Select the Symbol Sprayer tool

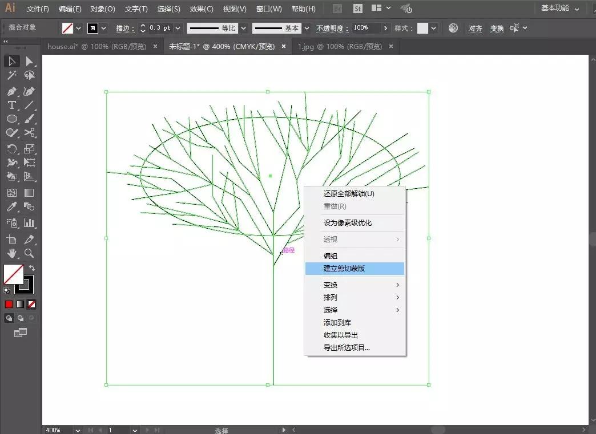pos(12,223)
